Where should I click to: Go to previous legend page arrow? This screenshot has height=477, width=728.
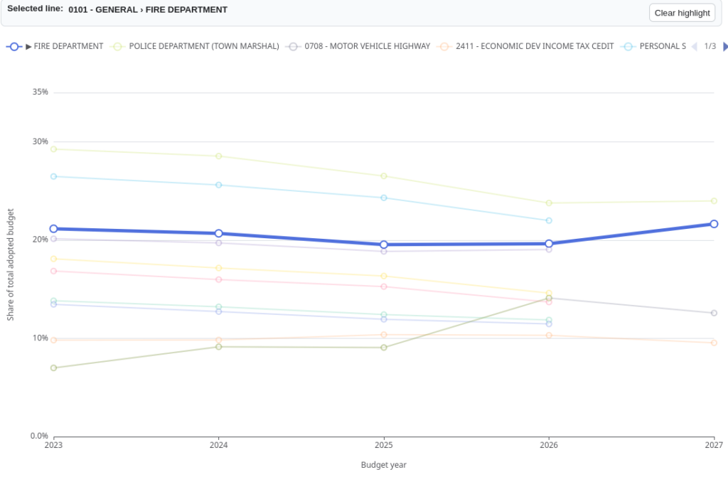point(695,46)
